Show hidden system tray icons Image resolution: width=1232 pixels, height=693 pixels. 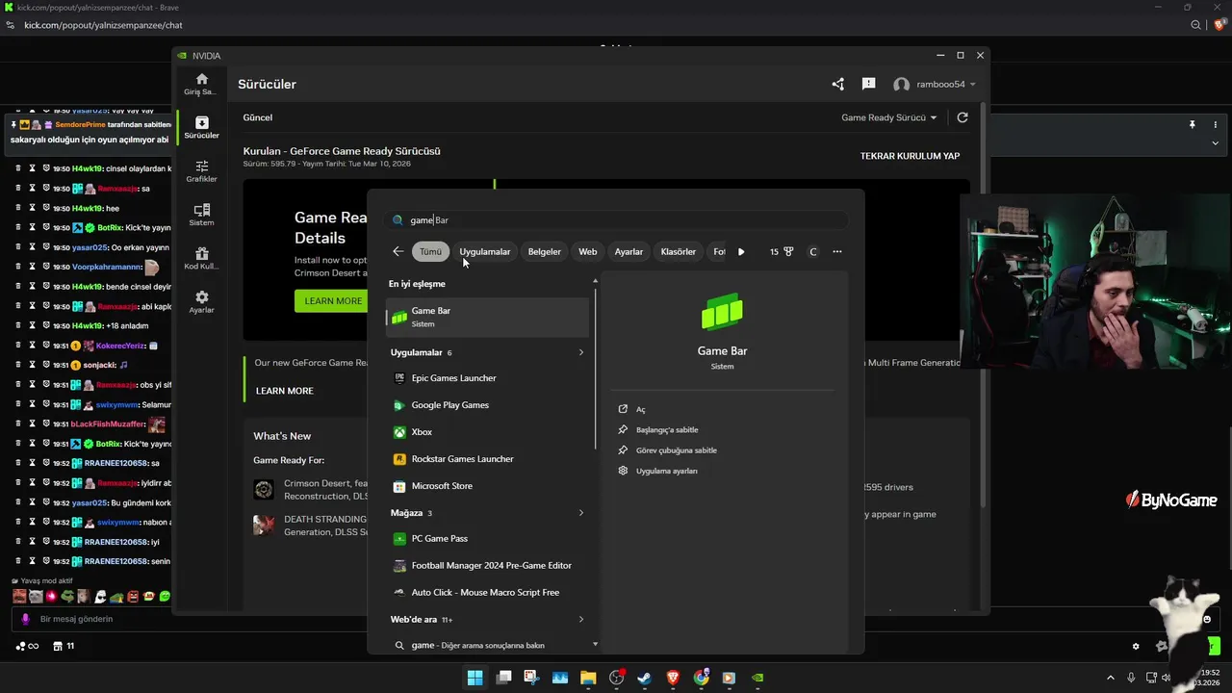pos(1111,678)
